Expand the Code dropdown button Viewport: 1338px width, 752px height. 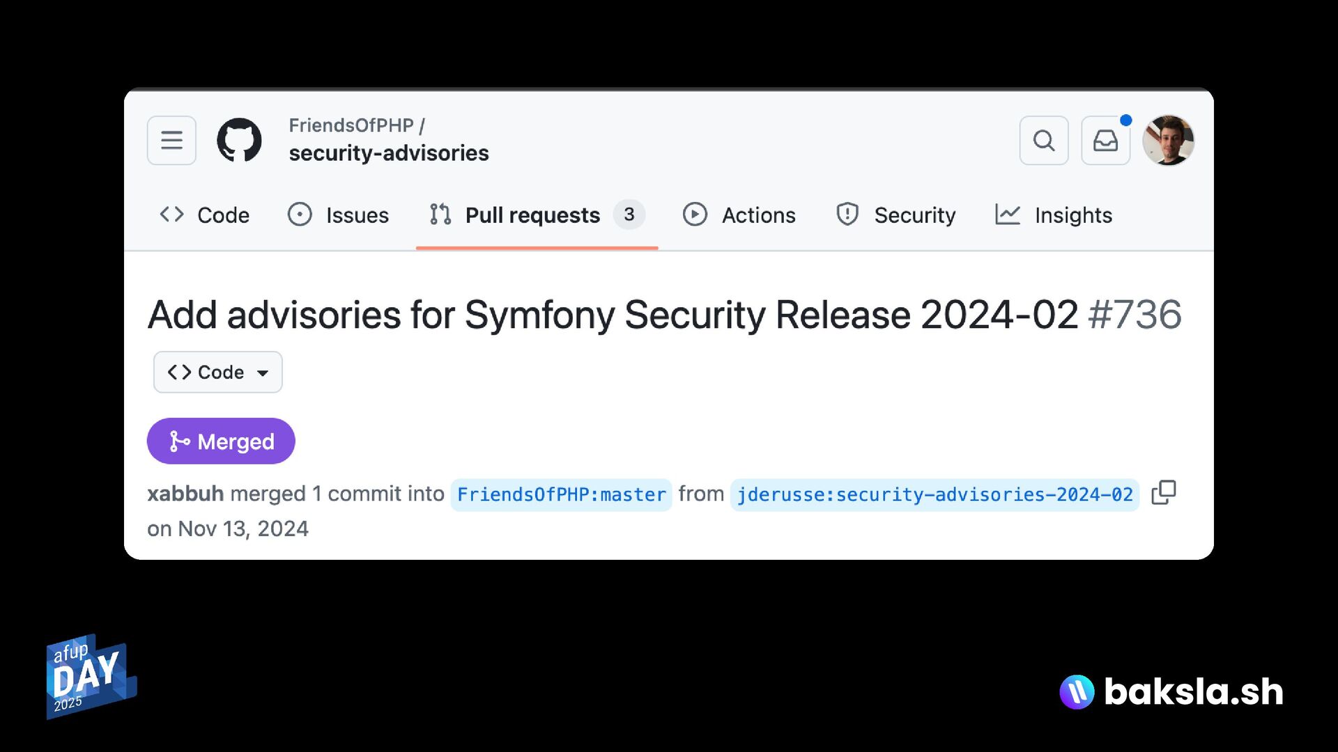(x=218, y=373)
